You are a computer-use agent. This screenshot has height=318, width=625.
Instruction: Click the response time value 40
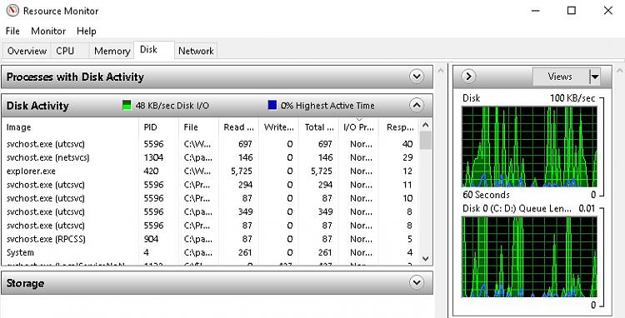point(407,144)
